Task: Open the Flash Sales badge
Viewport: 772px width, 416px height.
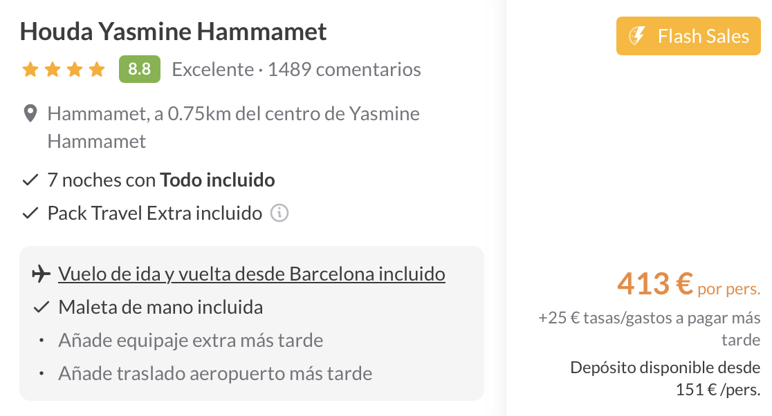Action: [688, 37]
